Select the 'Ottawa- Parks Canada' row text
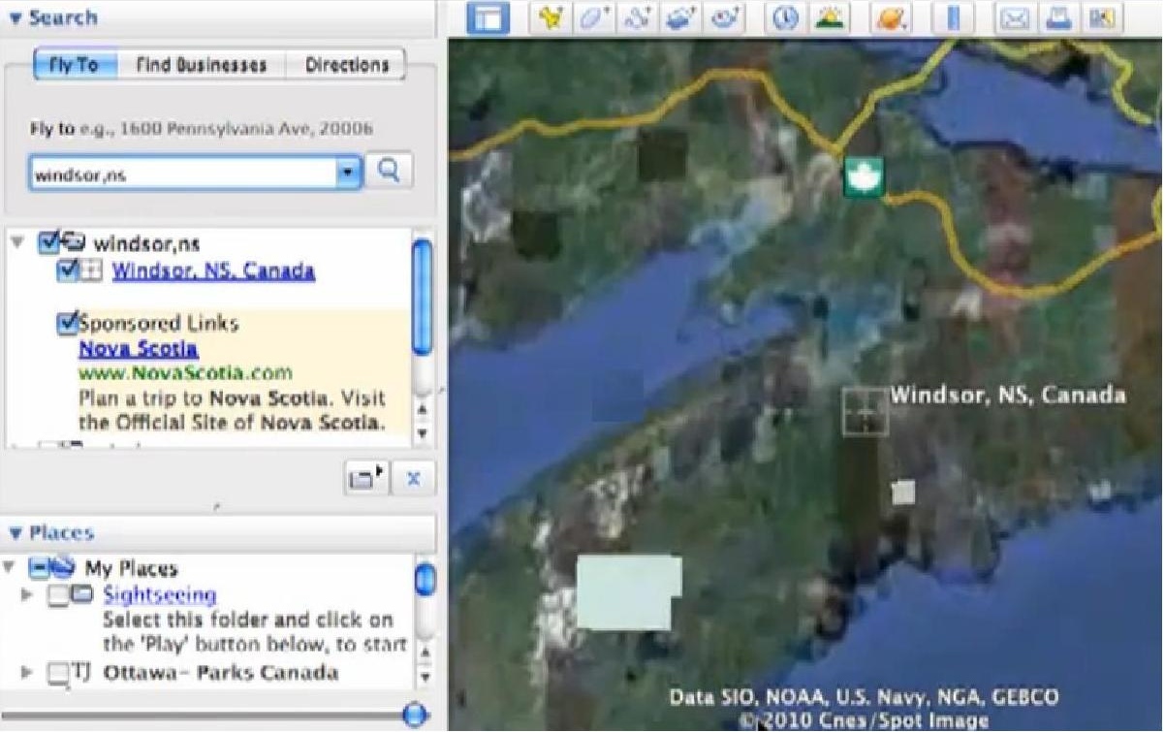Image resolution: width=1165 pixels, height=732 pixels. point(220,672)
